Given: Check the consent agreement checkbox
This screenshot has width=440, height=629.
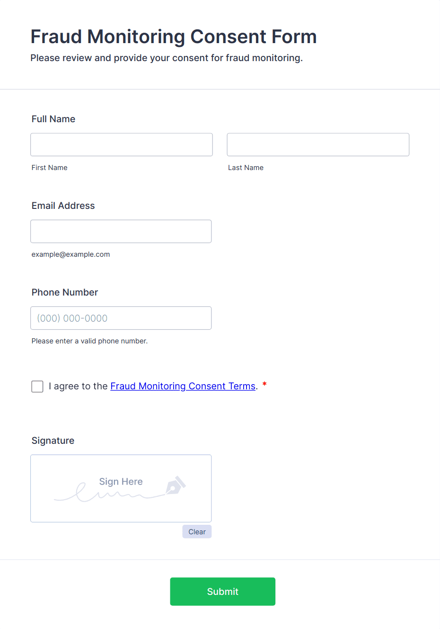Looking at the screenshot, I should click(37, 386).
